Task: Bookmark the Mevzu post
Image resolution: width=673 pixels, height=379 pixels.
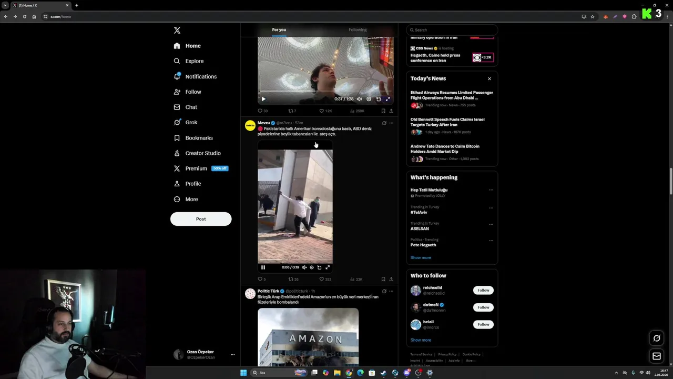Action: [383, 279]
